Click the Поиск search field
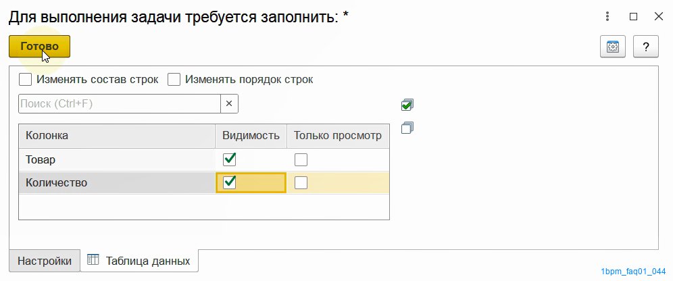This screenshot has width=673, height=281. [x=120, y=103]
